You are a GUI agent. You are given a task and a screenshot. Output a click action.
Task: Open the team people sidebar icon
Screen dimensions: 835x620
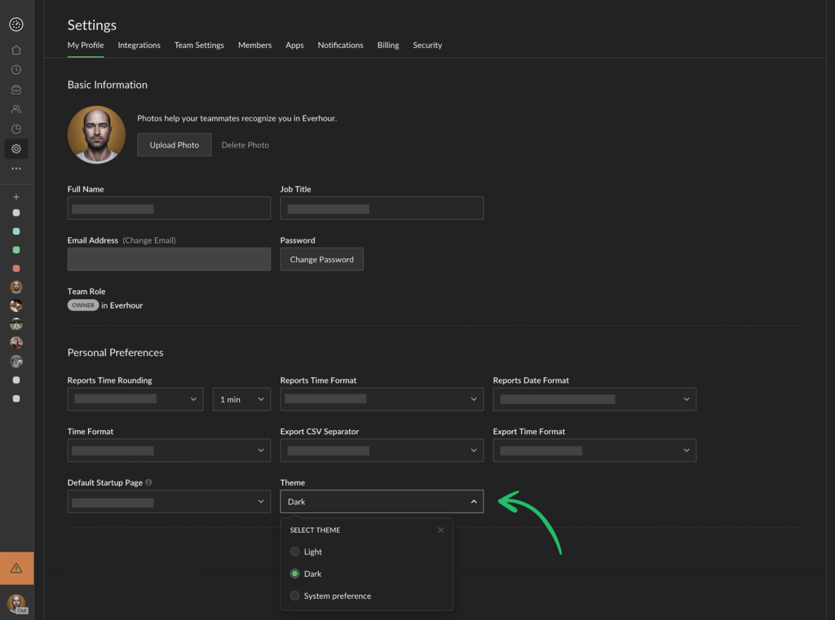[x=16, y=109]
